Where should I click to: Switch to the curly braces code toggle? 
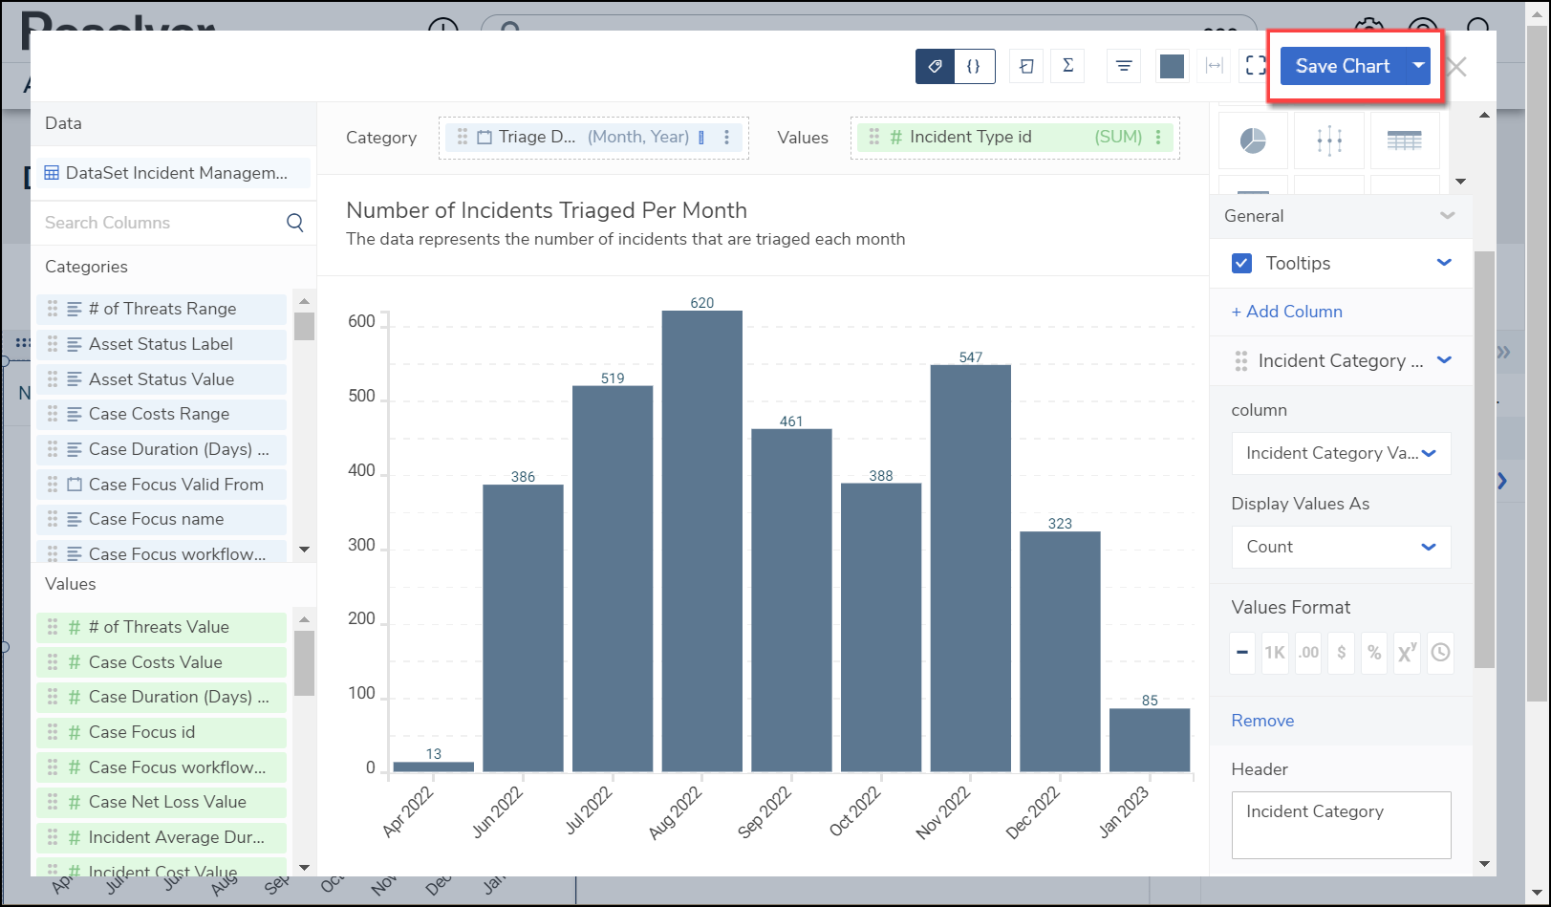[x=974, y=66]
